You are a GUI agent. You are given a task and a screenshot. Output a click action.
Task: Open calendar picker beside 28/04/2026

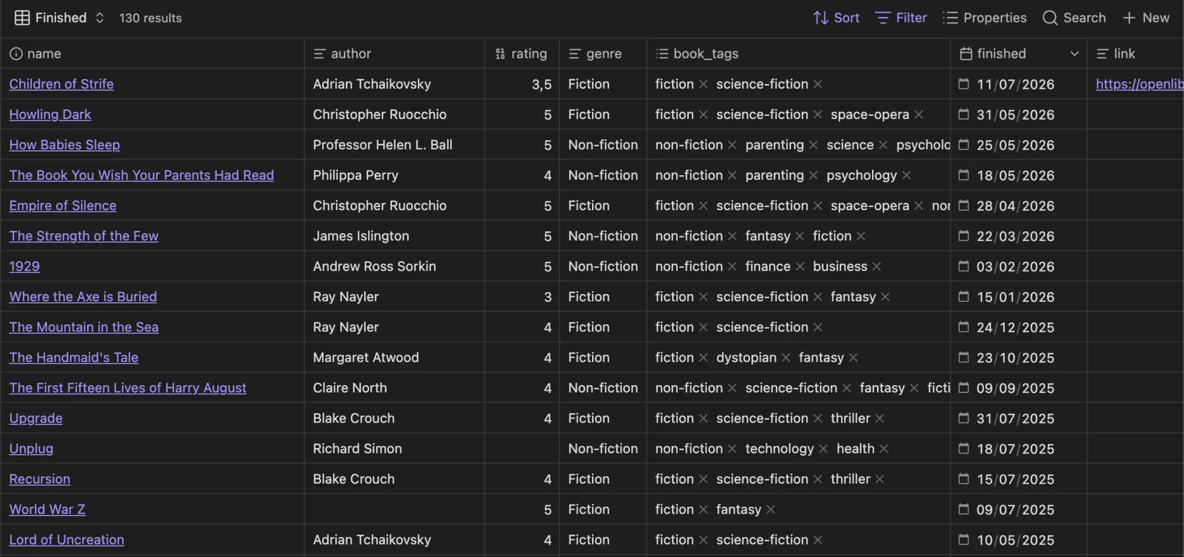pyautogui.click(x=964, y=205)
